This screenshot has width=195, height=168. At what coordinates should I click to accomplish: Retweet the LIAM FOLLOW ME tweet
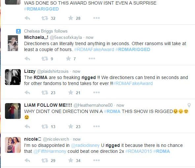(x=45, y=126)
